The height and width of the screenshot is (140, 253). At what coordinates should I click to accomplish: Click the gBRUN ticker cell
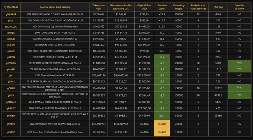tap(11, 39)
